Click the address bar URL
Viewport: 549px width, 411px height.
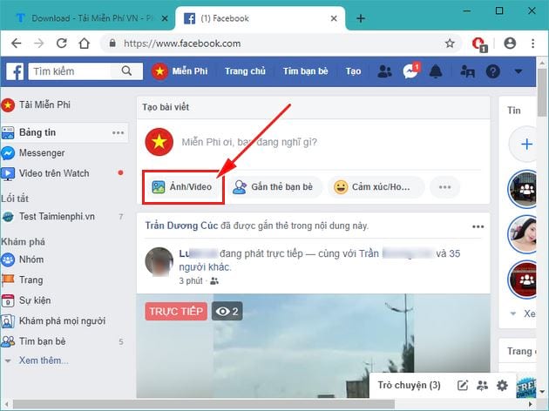click(x=182, y=44)
